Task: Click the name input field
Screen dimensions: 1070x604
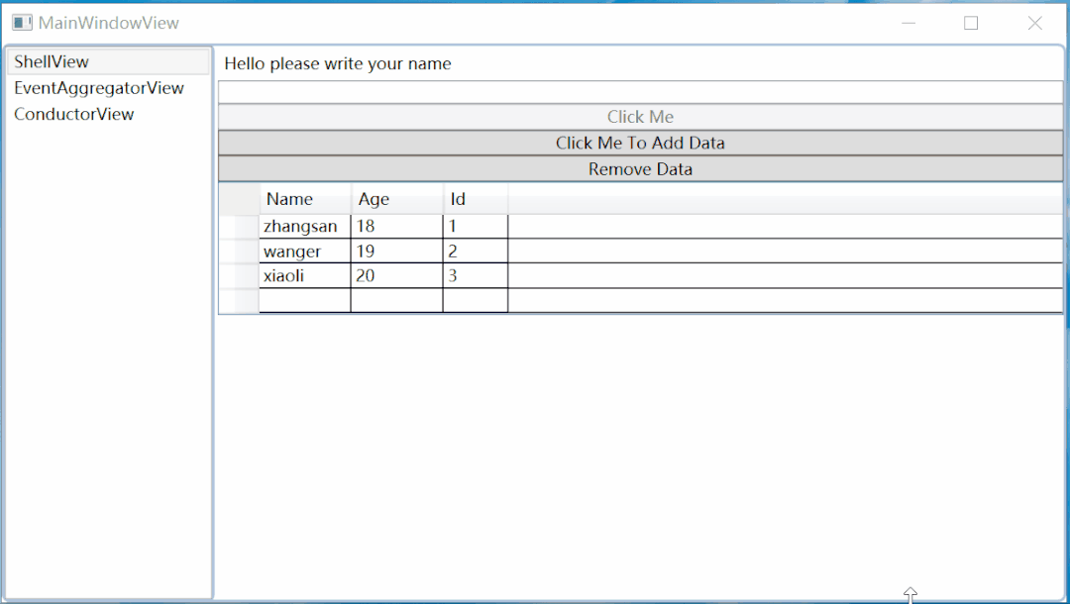Action: point(640,90)
